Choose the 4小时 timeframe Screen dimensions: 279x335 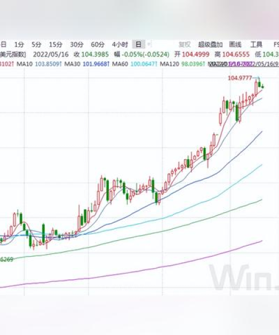pos(120,45)
